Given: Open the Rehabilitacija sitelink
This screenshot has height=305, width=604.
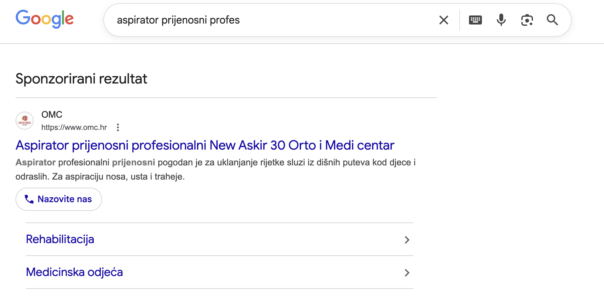Looking at the screenshot, I should [x=60, y=239].
